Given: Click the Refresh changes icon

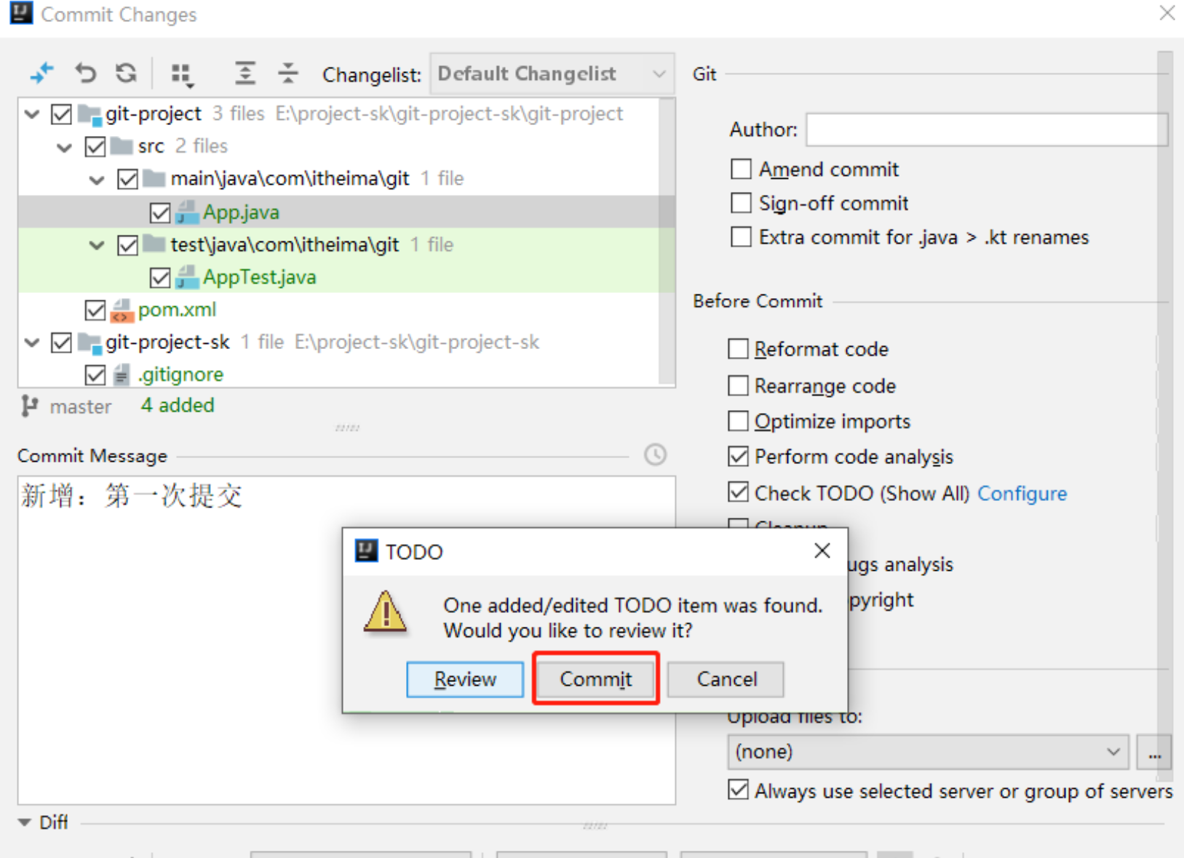Looking at the screenshot, I should (x=127, y=73).
